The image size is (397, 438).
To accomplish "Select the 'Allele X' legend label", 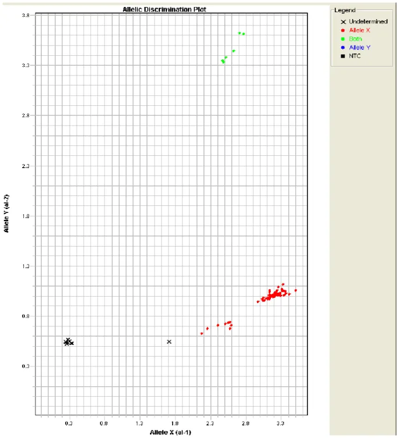I will (360, 30).
